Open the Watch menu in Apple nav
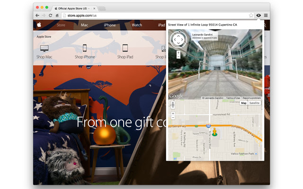Screen dimensions: 303x189 pyautogui.click(x=137, y=25)
